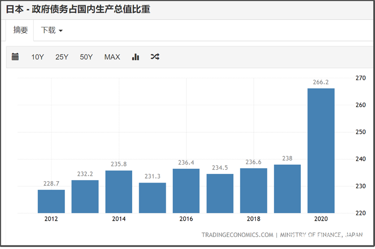
Task: Click the 2014 bar labeled 235.8
Action: coord(119,192)
